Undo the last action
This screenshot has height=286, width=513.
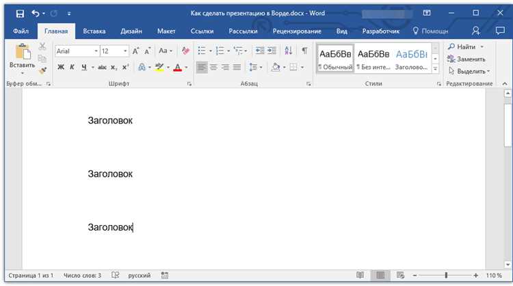[x=36, y=14]
